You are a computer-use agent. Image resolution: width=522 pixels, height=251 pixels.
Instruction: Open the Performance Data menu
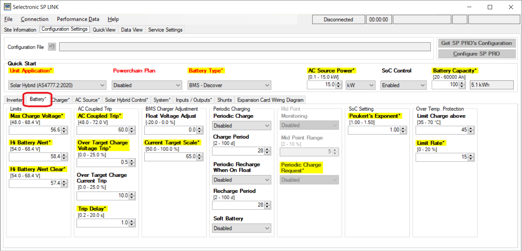[78, 19]
